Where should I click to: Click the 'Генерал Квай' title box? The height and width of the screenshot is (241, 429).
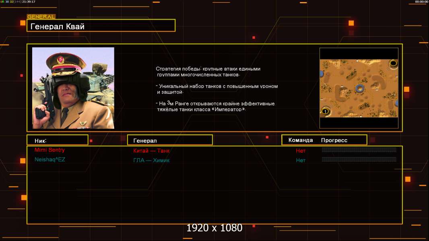(101, 25)
